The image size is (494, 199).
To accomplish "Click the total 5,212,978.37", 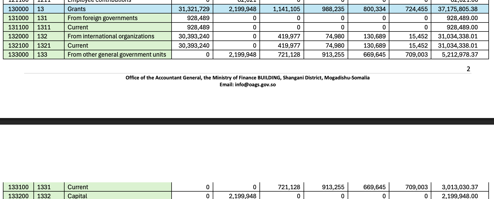I will click(x=460, y=55).
